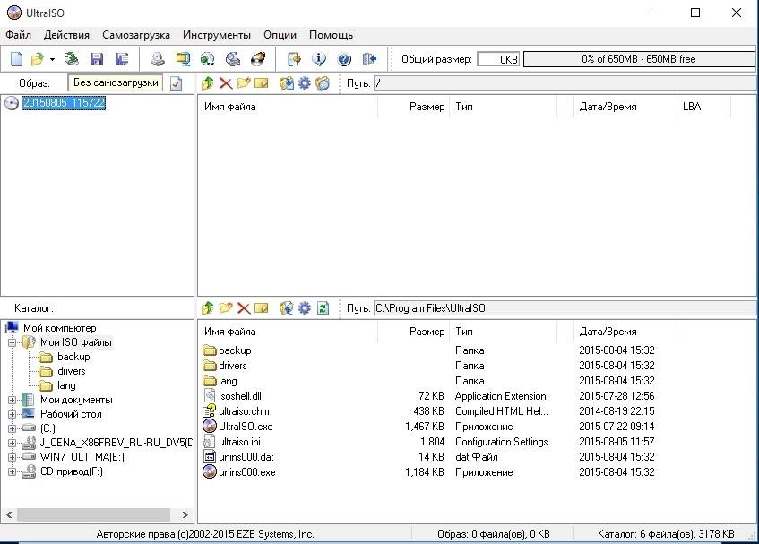Image resolution: width=759 pixels, height=544 pixels.
Task: Select the drivers folder in the catalog tree
Action: 71,371
